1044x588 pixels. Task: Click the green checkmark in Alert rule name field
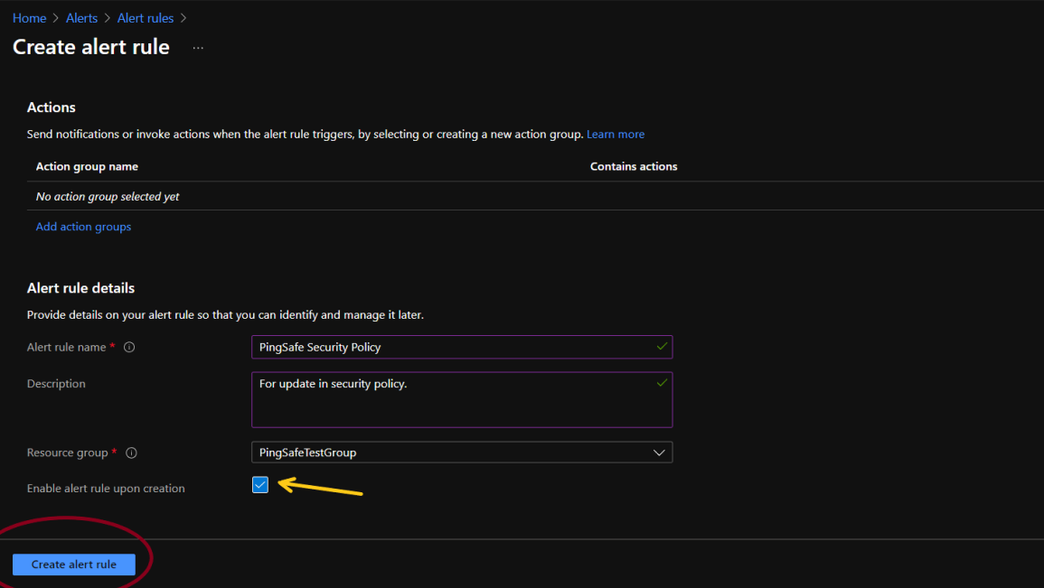(662, 346)
